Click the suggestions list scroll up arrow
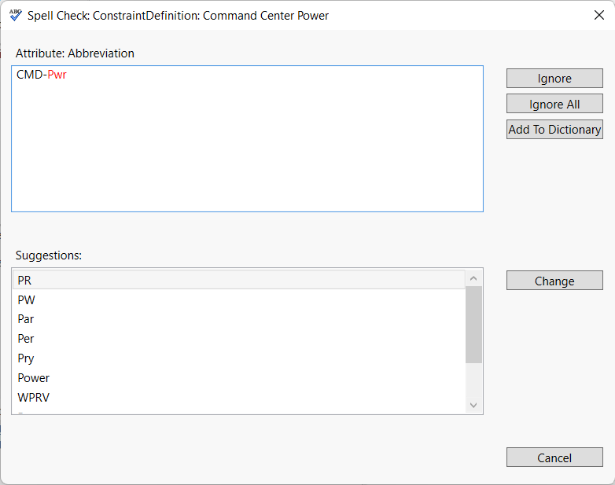This screenshot has width=615, height=485. click(473, 278)
